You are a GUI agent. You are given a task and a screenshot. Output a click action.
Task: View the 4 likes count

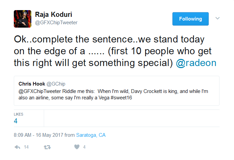(x=15, y=121)
